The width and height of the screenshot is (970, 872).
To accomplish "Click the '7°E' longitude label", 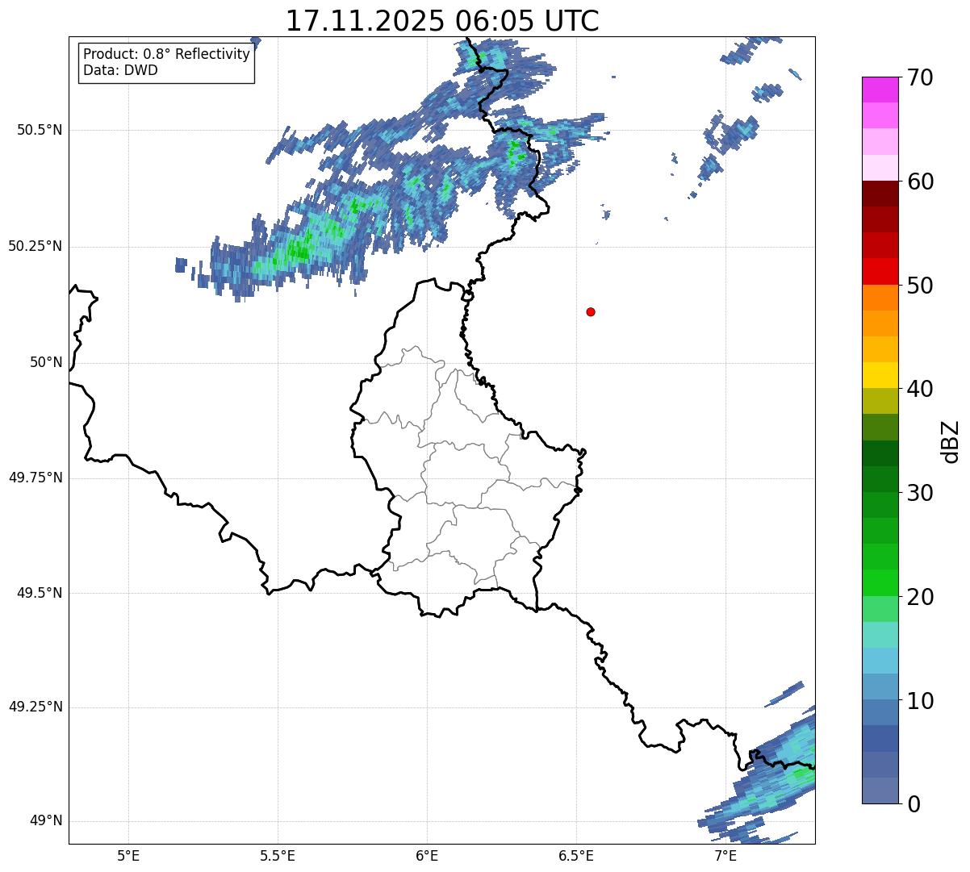I will (x=725, y=856).
